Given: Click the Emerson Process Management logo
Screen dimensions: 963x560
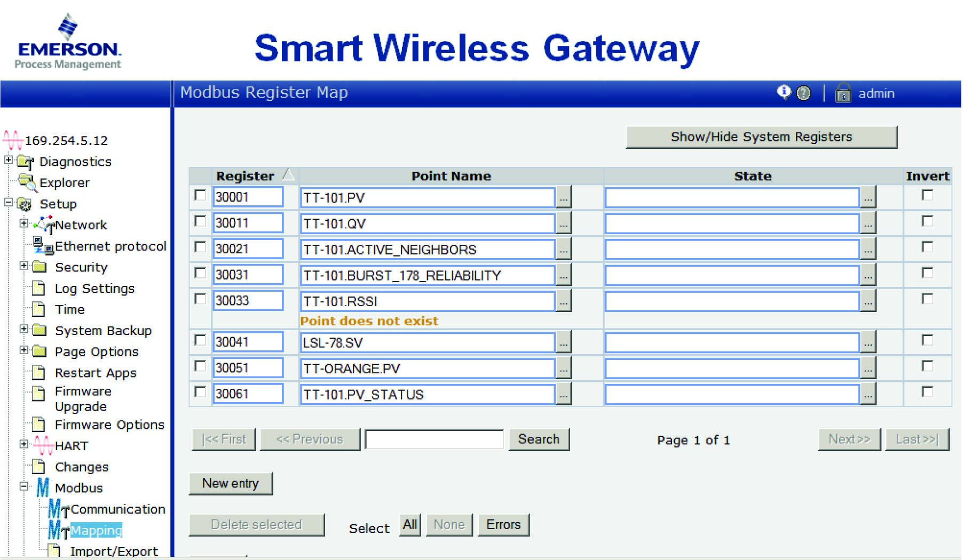Looking at the screenshot, I should [x=68, y=42].
